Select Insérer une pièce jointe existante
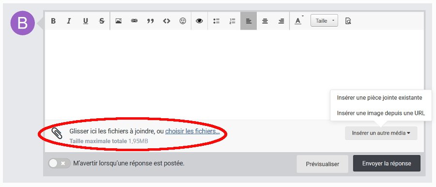The height and width of the screenshot is (187, 436). click(x=379, y=98)
